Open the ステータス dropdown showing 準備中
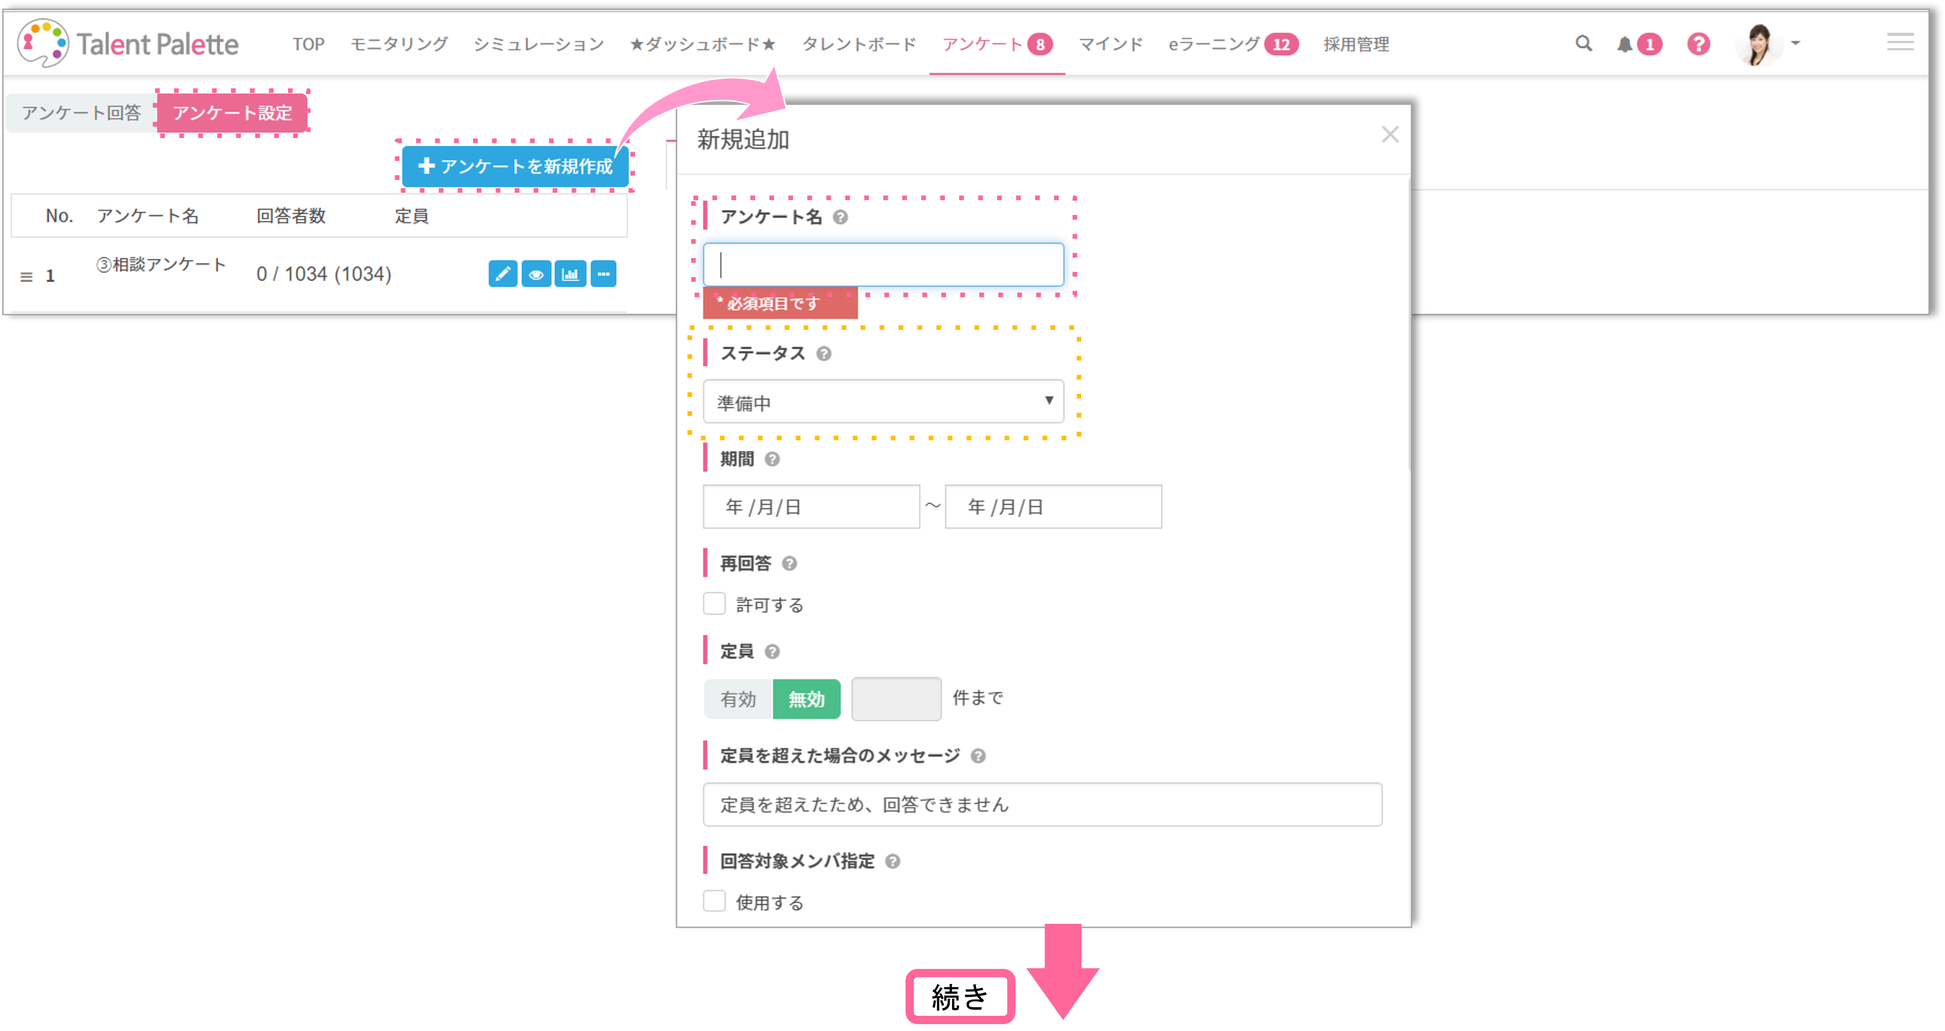Image resolution: width=1945 pixels, height=1031 pixels. [883, 402]
